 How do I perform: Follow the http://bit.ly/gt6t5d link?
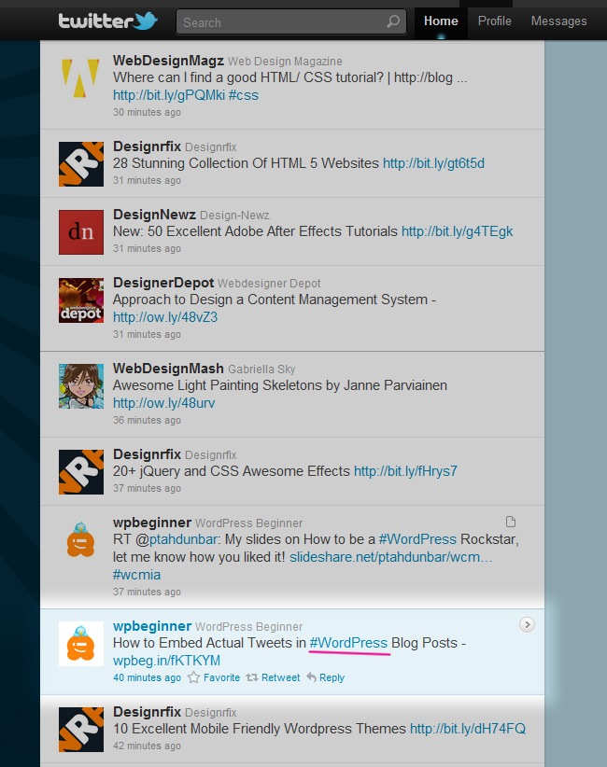433,163
